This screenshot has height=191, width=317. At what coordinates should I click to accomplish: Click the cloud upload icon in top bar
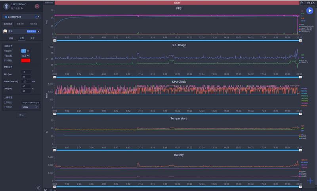(313, 3)
